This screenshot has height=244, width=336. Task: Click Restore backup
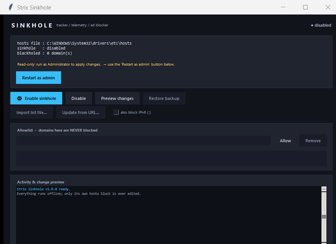[164, 98]
